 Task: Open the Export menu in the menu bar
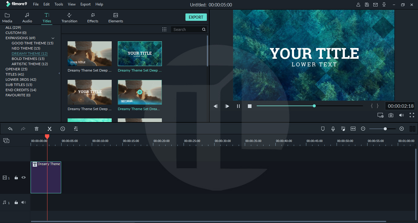coord(85,4)
